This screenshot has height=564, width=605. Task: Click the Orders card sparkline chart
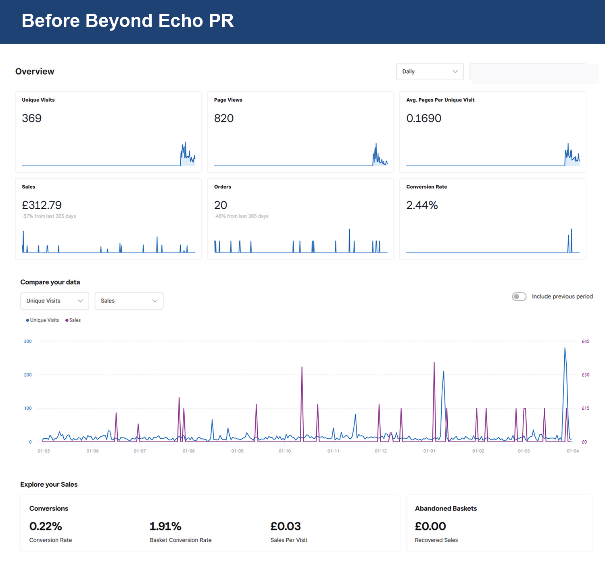click(300, 241)
